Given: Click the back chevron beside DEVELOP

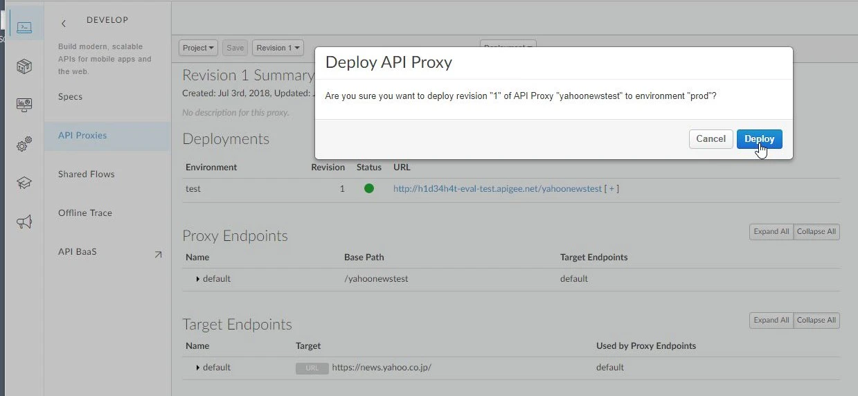Looking at the screenshot, I should 64,24.
